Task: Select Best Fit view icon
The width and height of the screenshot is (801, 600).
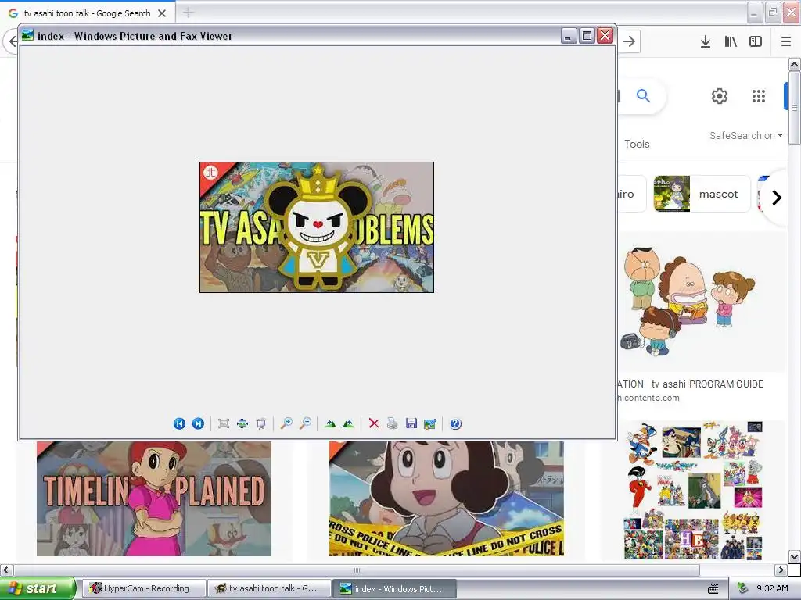Action: (x=223, y=423)
